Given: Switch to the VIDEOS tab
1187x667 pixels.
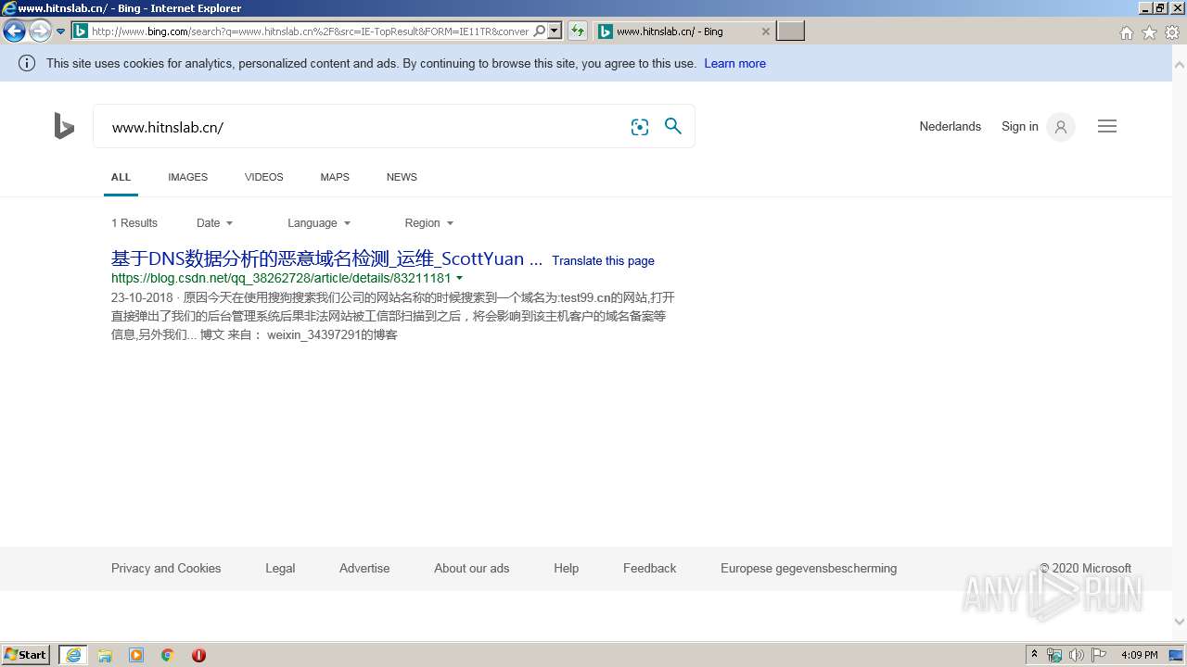Looking at the screenshot, I should click(x=263, y=177).
